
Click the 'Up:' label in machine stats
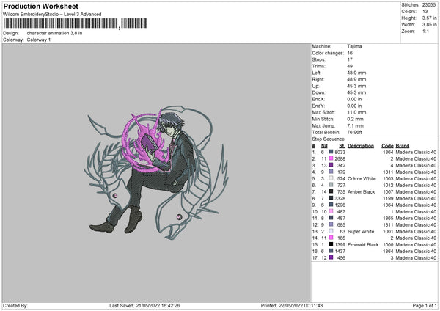click(315, 86)
